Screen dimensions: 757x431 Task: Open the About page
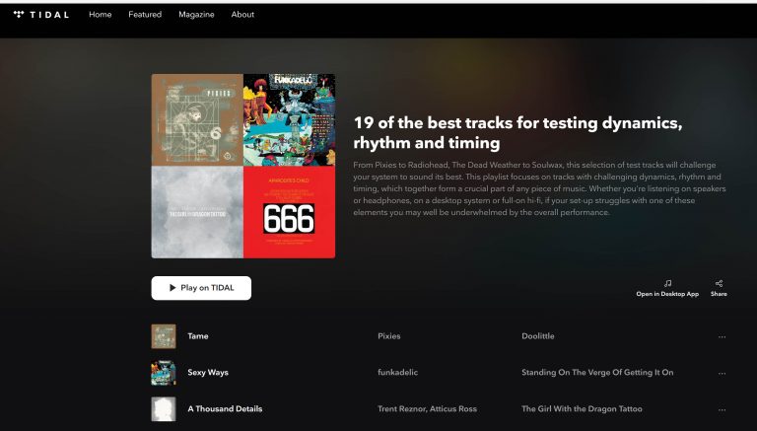pos(242,15)
